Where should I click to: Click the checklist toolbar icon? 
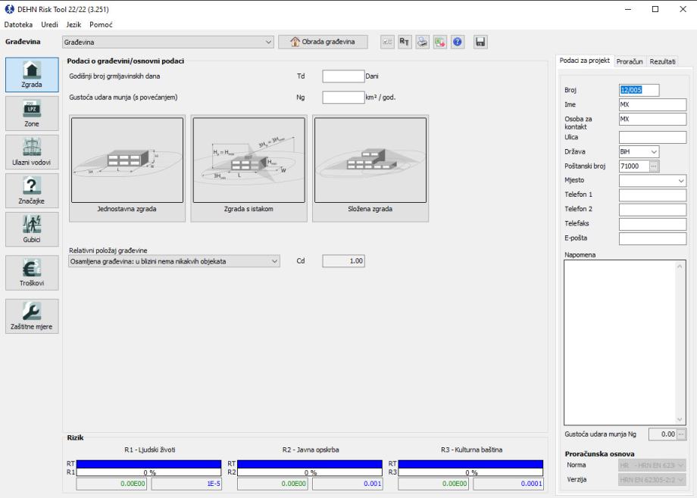387,42
